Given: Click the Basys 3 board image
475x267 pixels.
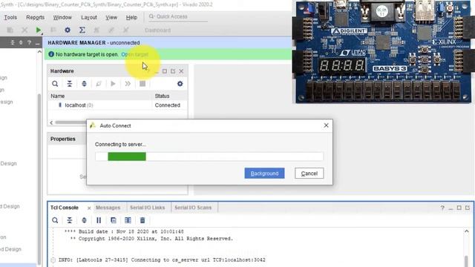Looking at the screenshot, I should (384, 52).
